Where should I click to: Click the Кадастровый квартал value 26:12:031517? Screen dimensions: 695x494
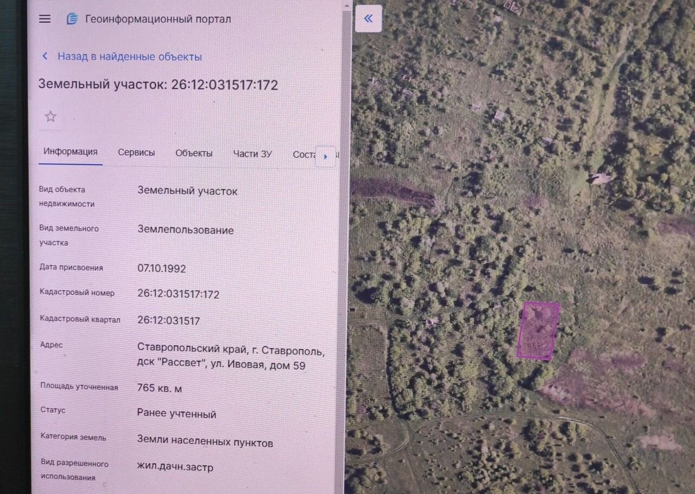click(x=169, y=321)
